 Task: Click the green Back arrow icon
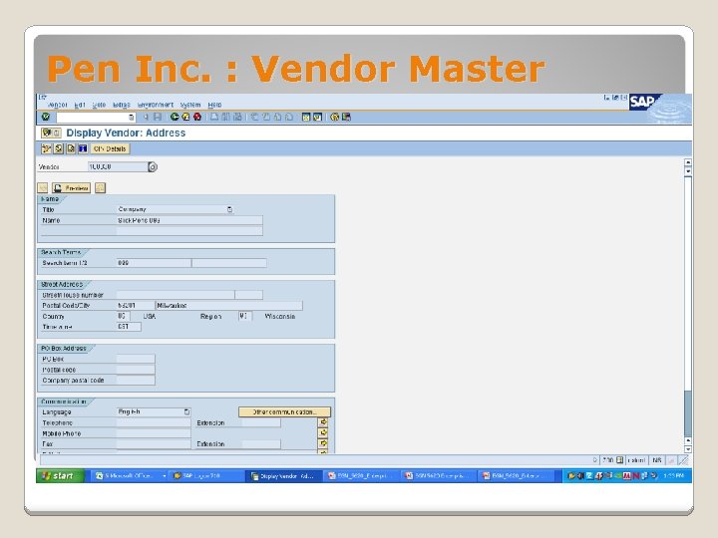point(175,117)
